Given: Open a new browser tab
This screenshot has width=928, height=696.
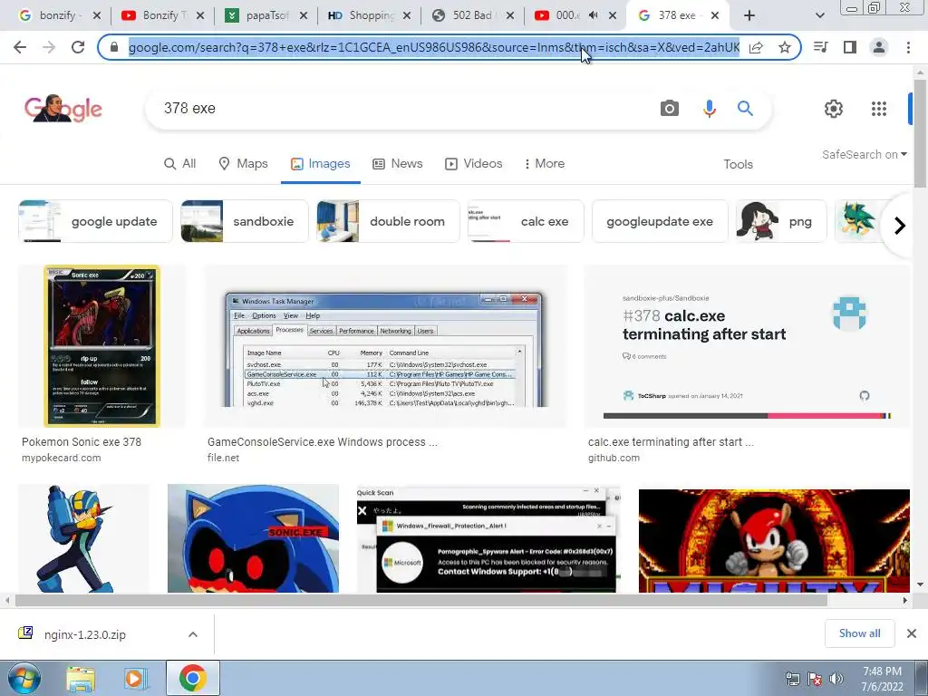Looking at the screenshot, I should click(x=749, y=15).
